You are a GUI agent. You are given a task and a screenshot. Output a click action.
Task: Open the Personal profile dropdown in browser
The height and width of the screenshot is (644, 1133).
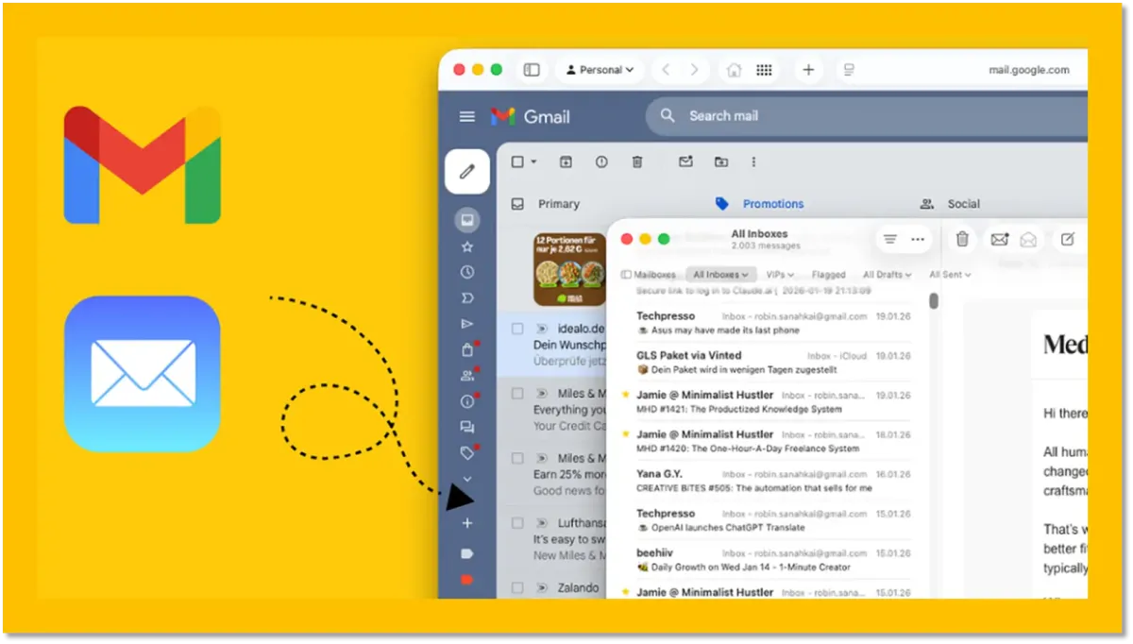(x=600, y=70)
